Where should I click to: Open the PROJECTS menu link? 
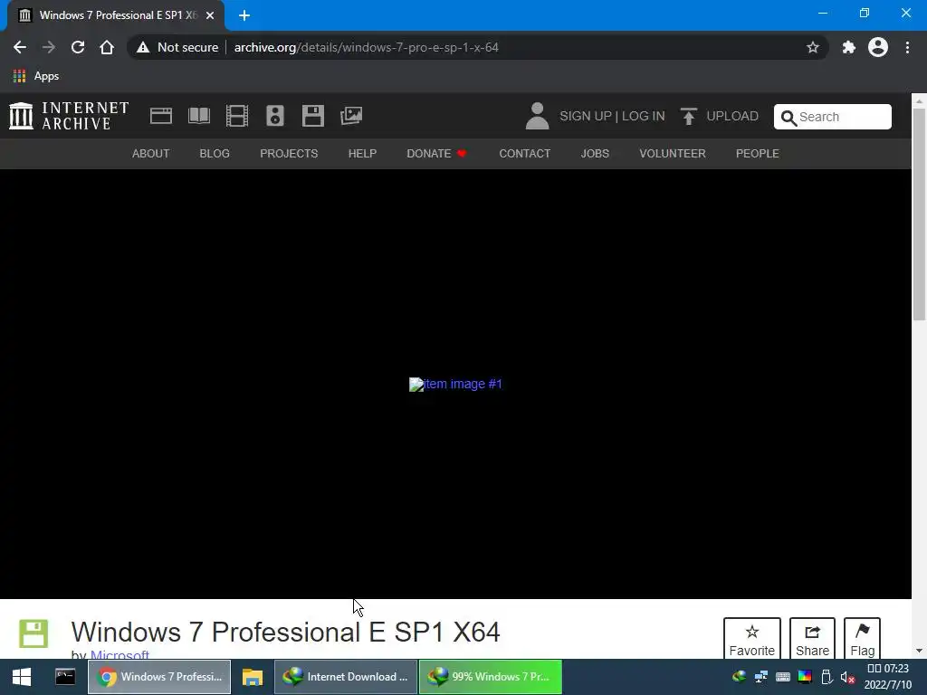pos(289,154)
